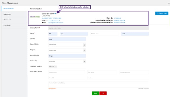Click the Date of Birth field

pos(66,45)
